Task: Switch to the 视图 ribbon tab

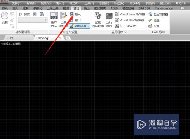Action: (66, 8)
